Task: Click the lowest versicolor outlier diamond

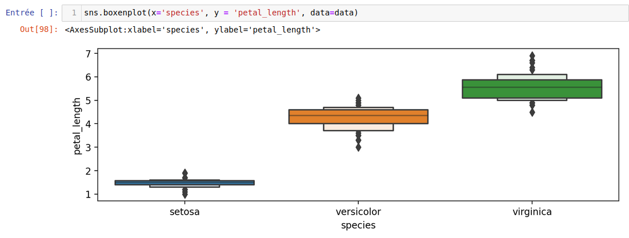Action: 358,148
